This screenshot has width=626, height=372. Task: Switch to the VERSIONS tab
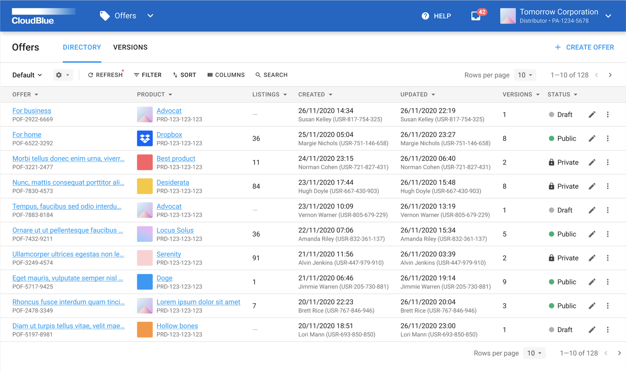pyautogui.click(x=130, y=47)
